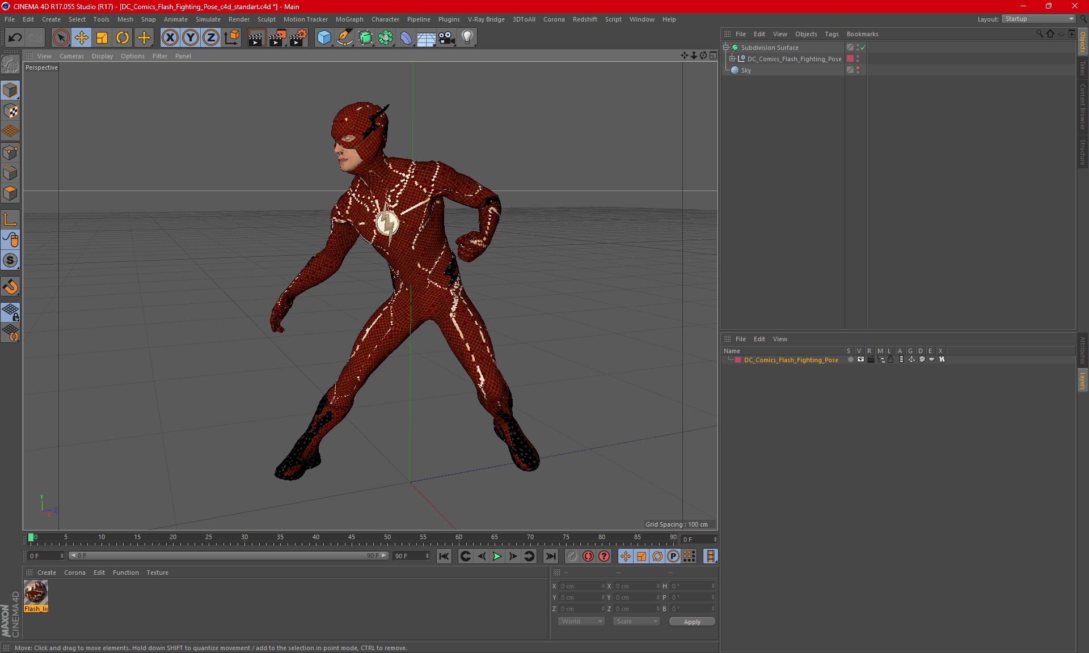Add a floor environment object
Screen dimensions: 1089x653
[427, 38]
